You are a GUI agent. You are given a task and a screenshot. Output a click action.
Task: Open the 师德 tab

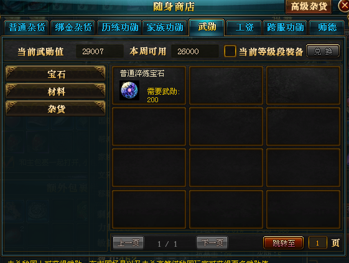tap(327, 27)
